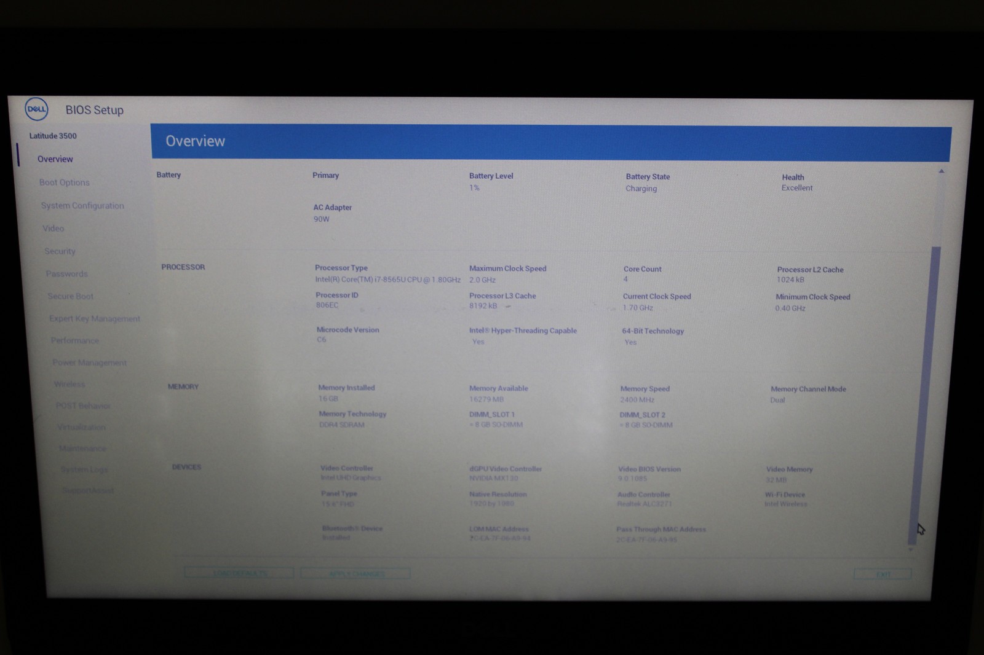Click Memory Installed 16 GB value

coord(328,399)
